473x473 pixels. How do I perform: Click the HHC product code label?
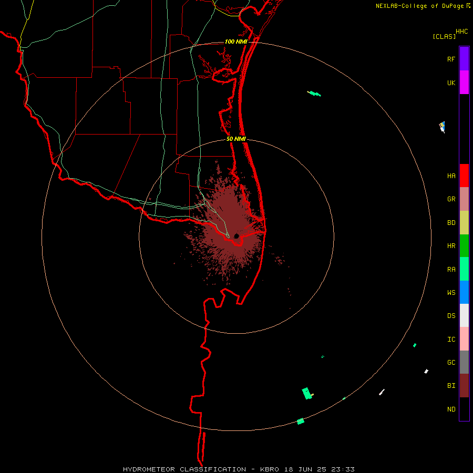[461, 32]
